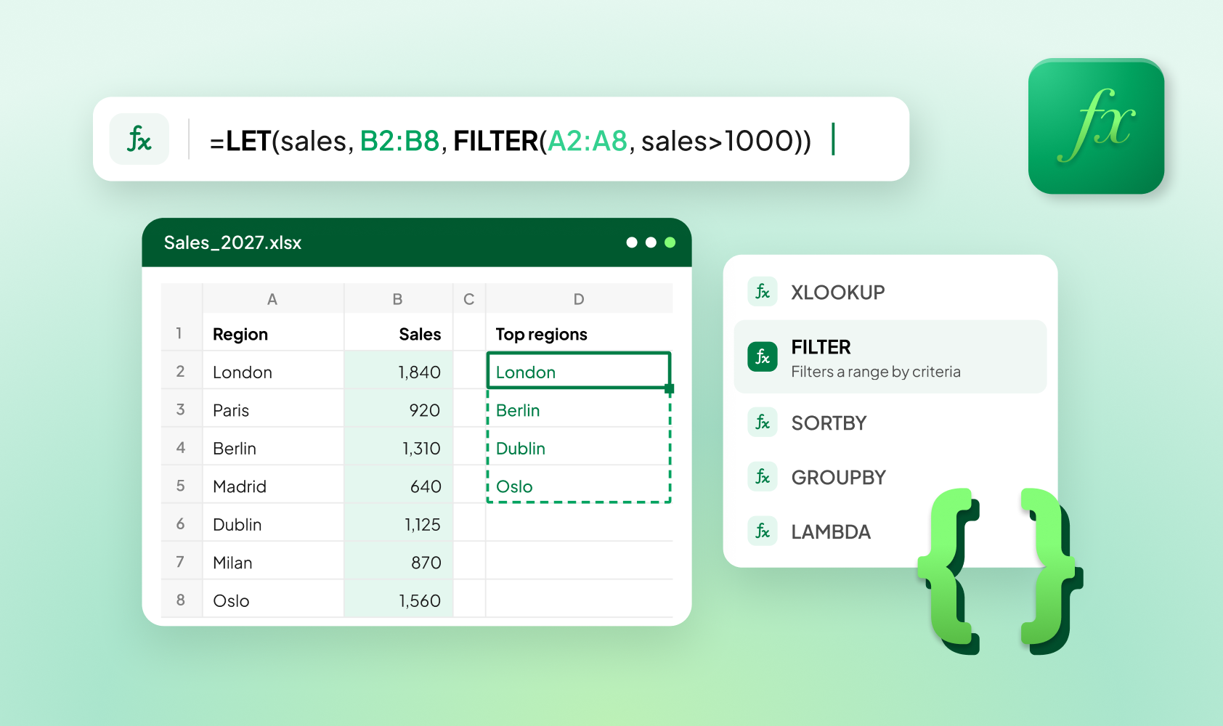The width and height of the screenshot is (1223, 726).
Task: Select the FILTER function suggestion
Action: 890,356
